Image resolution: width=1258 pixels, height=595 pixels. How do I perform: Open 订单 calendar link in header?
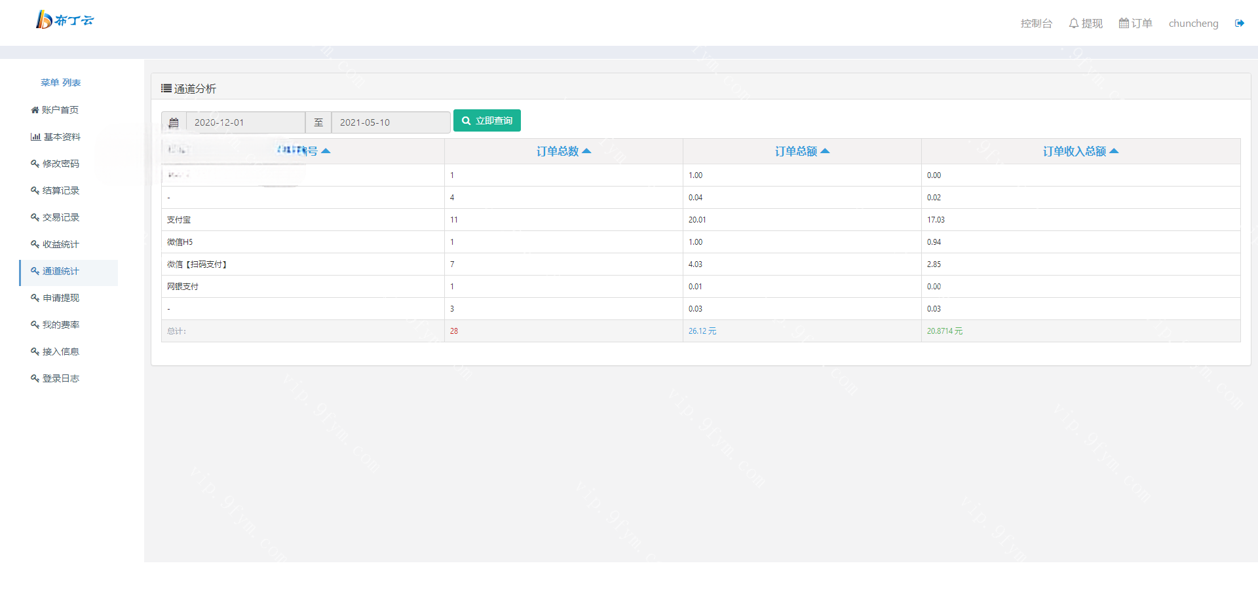1135,24
